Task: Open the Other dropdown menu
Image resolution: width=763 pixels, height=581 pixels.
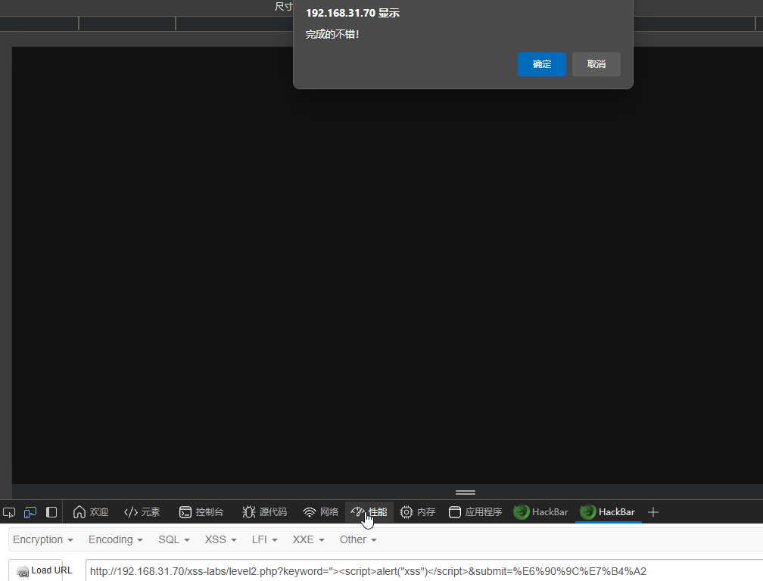Action: (357, 539)
